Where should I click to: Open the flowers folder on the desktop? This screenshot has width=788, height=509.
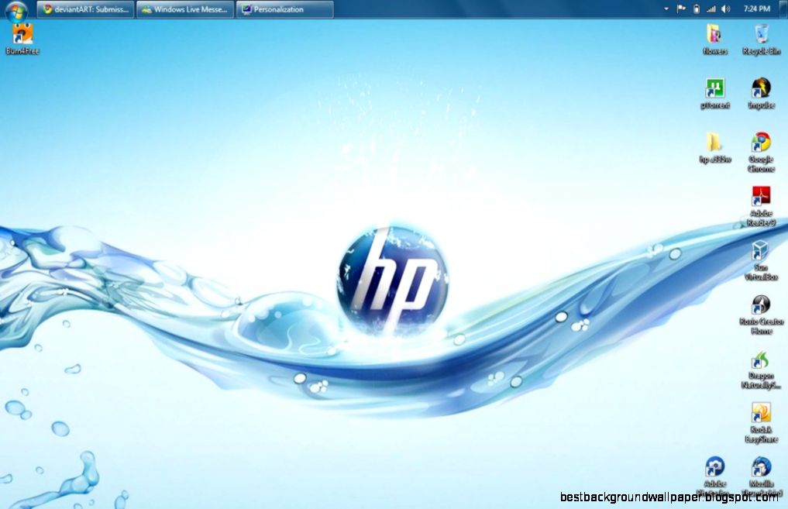coord(714,35)
